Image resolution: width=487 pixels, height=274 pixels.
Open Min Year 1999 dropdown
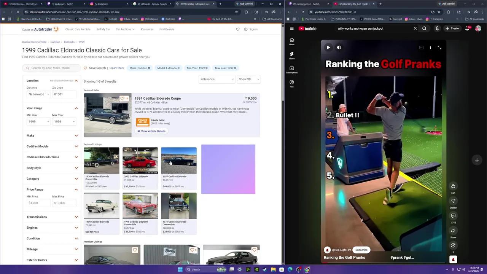[x=38, y=121]
